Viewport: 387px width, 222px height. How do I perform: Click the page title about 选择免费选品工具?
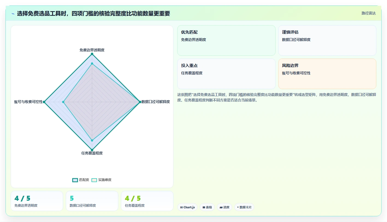pyautogui.click(x=93, y=13)
